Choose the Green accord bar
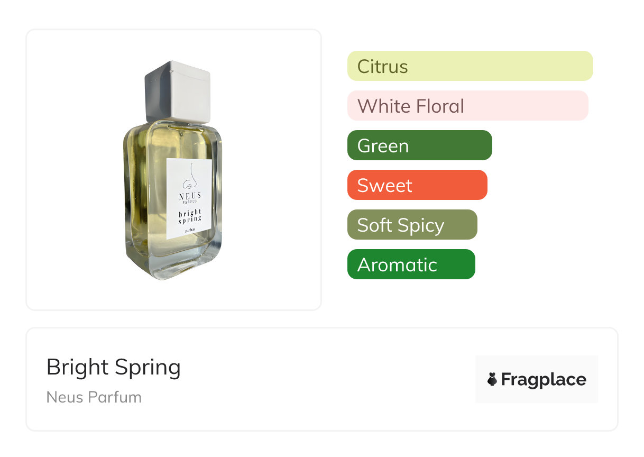644x457 pixels. [x=419, y=145]
